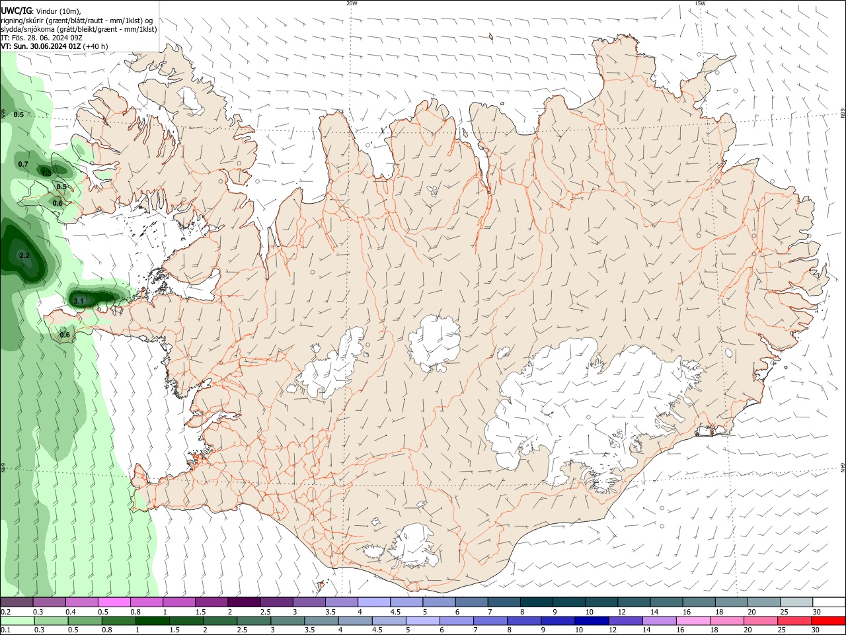Viewport: 846px width, 635px height.
Task: Click the 15W longitude label at top
Action: (700, 3)
